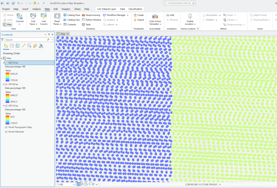Toggle visibility of the 400135.las layer
This screenshot has width=277, height=188.
coord(6,62)
